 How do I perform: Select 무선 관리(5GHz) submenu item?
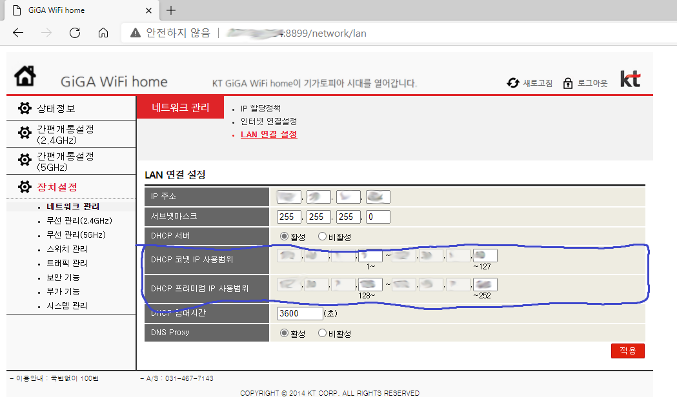[x=76, y=235]
